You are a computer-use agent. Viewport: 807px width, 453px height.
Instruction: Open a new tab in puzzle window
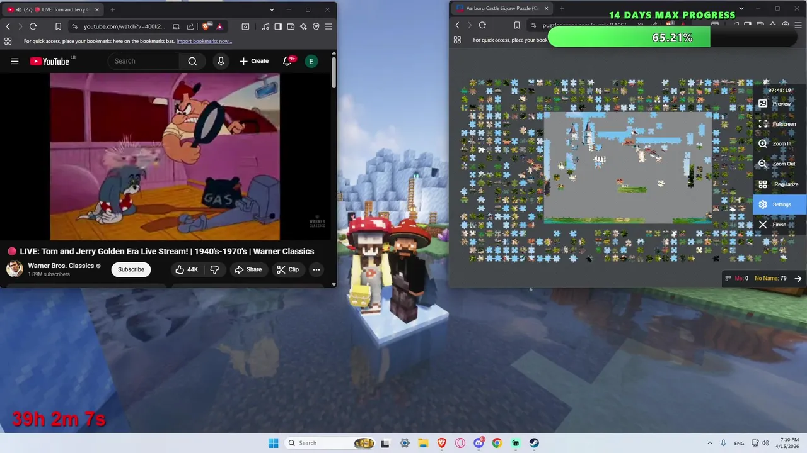coord(562,9)
